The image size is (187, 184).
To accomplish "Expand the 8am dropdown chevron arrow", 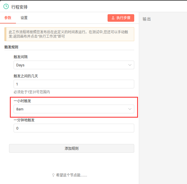I will pos(130,109).
